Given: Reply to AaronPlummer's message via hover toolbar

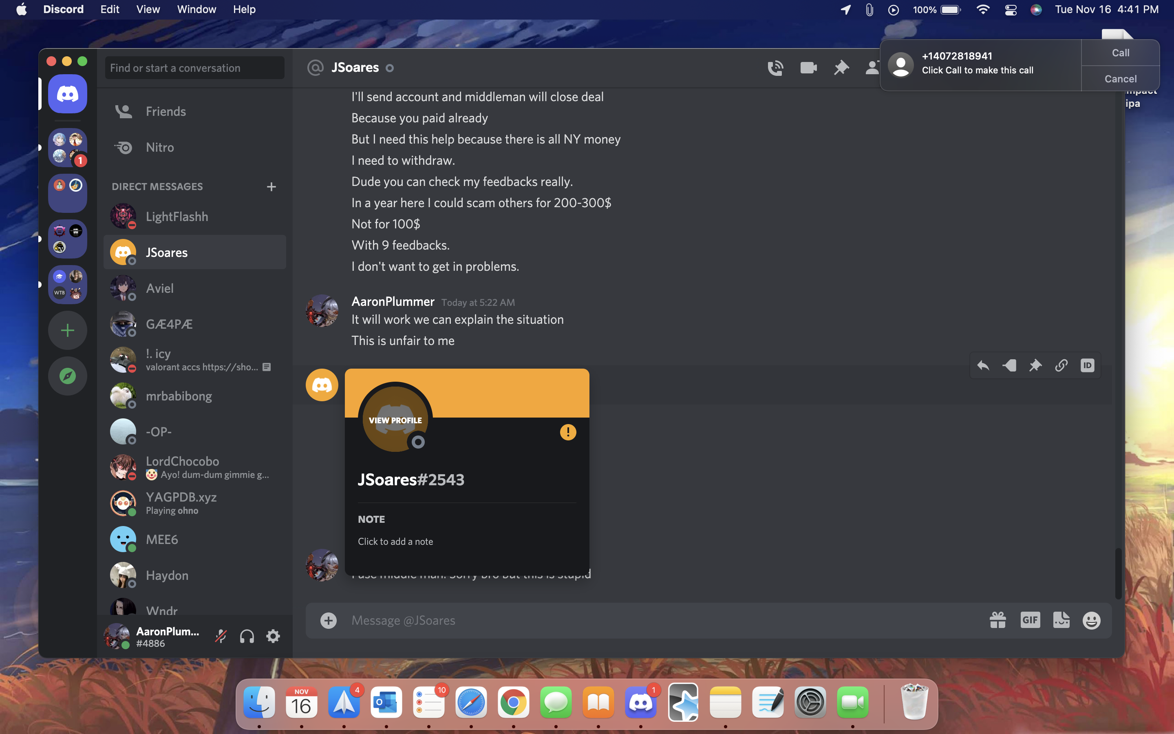Looking at the screenshot, I should coord(984,365).
